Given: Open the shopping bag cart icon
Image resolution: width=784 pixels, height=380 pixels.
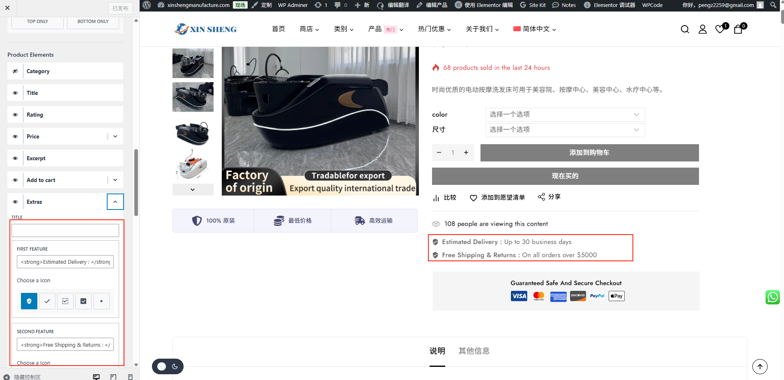Looking at the screenshot, I should (738, 29).
